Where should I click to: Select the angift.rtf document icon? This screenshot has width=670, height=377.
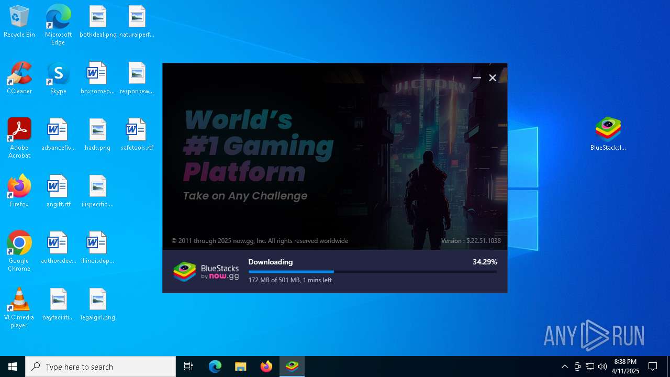58,192
